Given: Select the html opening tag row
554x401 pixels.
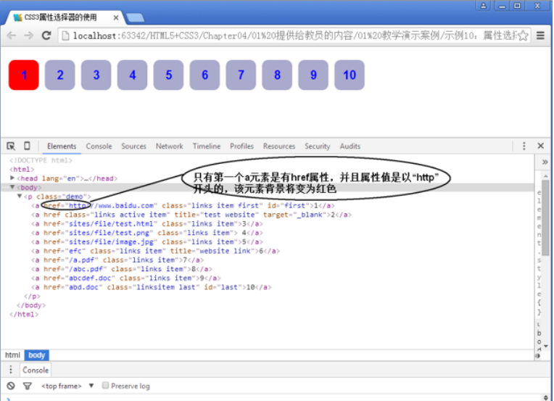Looking at the screenshot, I should [x=22, y=169].
